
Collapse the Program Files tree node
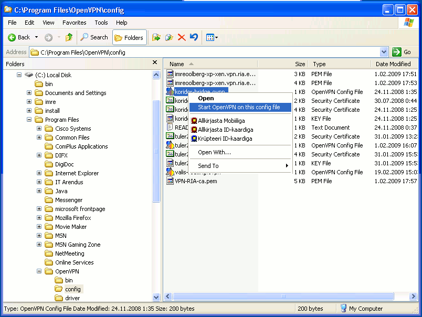tap(29, 120)
